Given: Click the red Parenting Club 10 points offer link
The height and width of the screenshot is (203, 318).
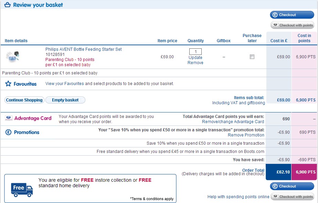Looking at the screenshot, I should tap(70, 62).
